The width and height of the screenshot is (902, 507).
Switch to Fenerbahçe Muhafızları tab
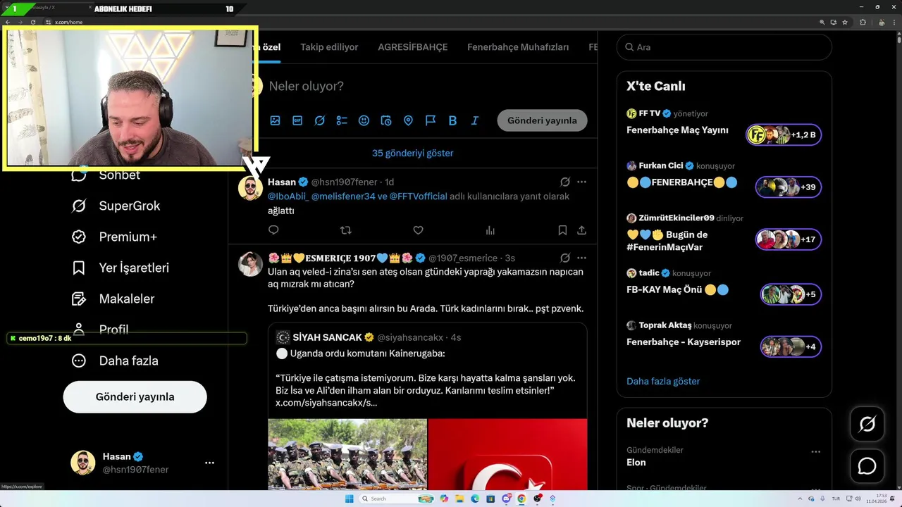tap(518, 47)
